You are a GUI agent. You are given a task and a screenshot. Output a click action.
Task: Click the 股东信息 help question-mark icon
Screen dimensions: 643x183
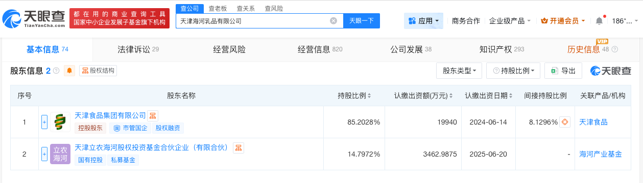(56, 71)
